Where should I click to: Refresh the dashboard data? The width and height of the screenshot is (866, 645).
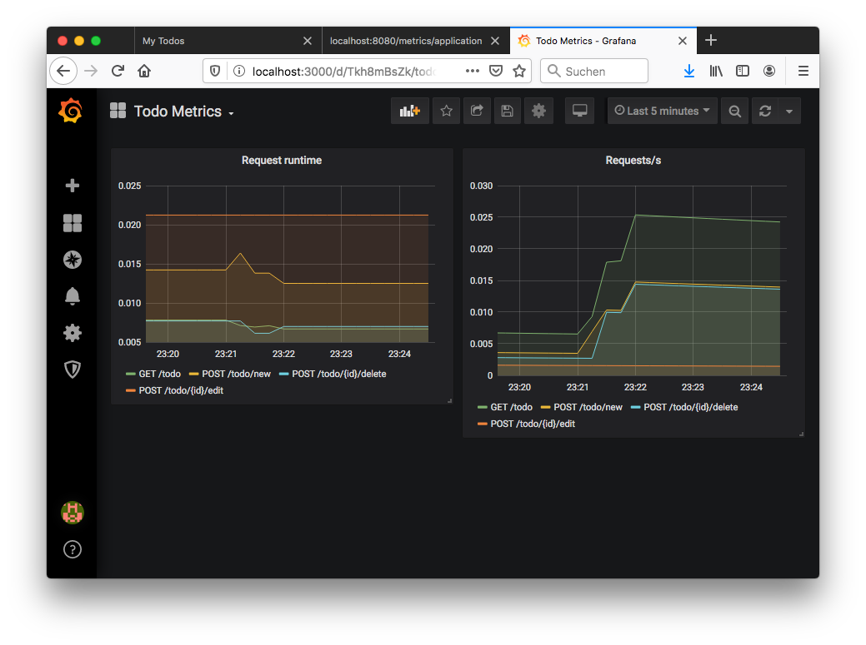(x=765, y=111)
